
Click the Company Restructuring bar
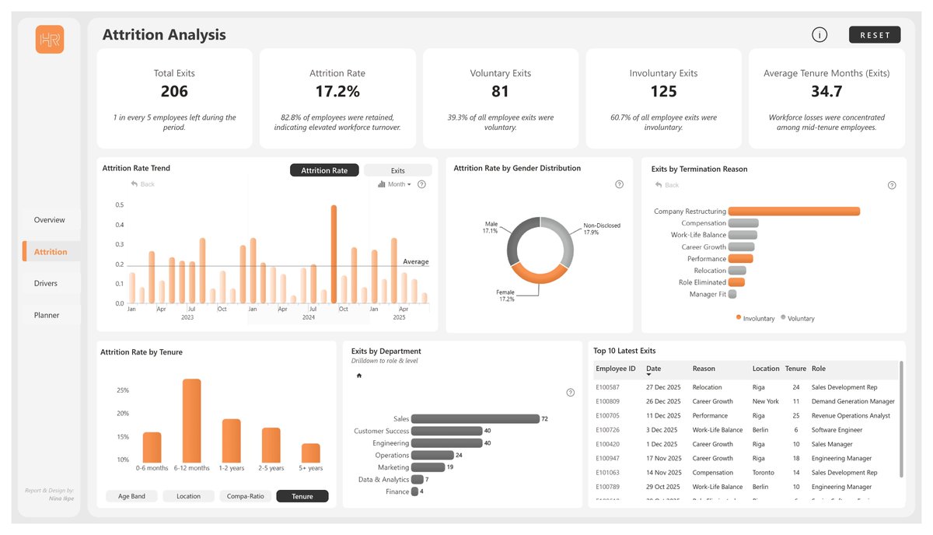click(794, 212)
